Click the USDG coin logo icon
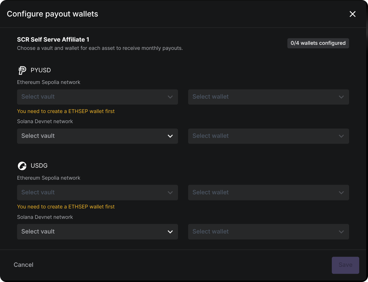The height and width of the screenshot is (282, 368). [22, 166]
